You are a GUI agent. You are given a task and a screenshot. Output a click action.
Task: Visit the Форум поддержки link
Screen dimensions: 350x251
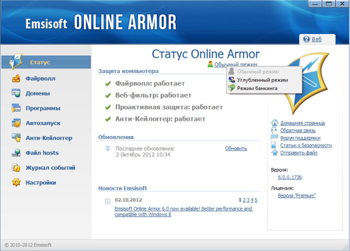click(300, 138)
